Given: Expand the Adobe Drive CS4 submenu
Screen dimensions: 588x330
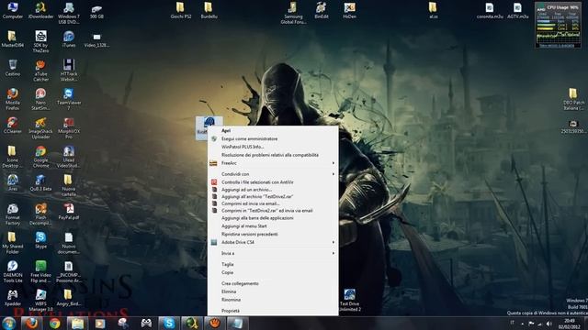Looking at the screenshot, I should (x=273, y=242).
